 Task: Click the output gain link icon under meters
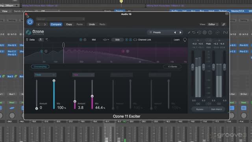point(219,104)
